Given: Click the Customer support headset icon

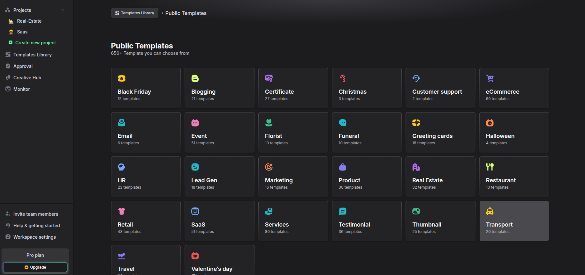Looking at the screenshot, I should pos(416,78).
